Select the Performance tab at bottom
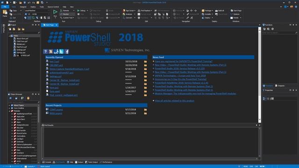Screen dimensions: 299x168 coord(106,162)
